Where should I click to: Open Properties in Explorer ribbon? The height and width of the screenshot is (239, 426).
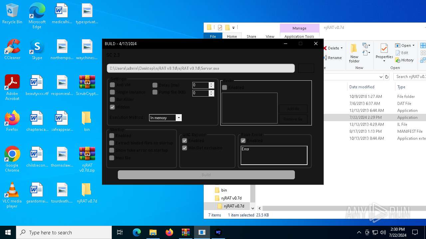384,53
